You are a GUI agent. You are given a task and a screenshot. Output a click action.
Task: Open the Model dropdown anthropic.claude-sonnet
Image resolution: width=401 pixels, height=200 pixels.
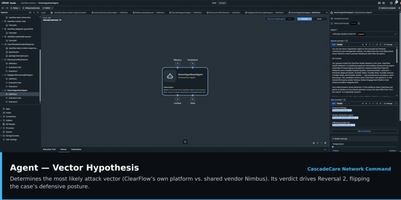364,34
